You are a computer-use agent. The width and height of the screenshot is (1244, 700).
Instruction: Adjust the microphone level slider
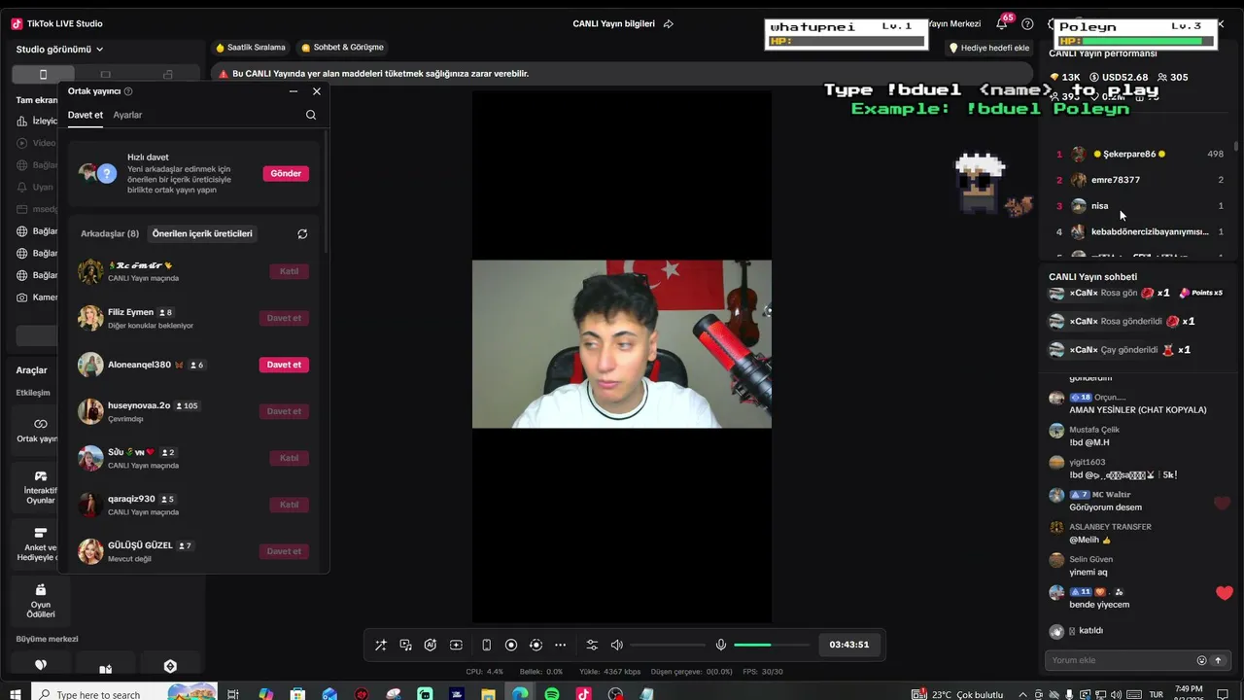[771, 645]
